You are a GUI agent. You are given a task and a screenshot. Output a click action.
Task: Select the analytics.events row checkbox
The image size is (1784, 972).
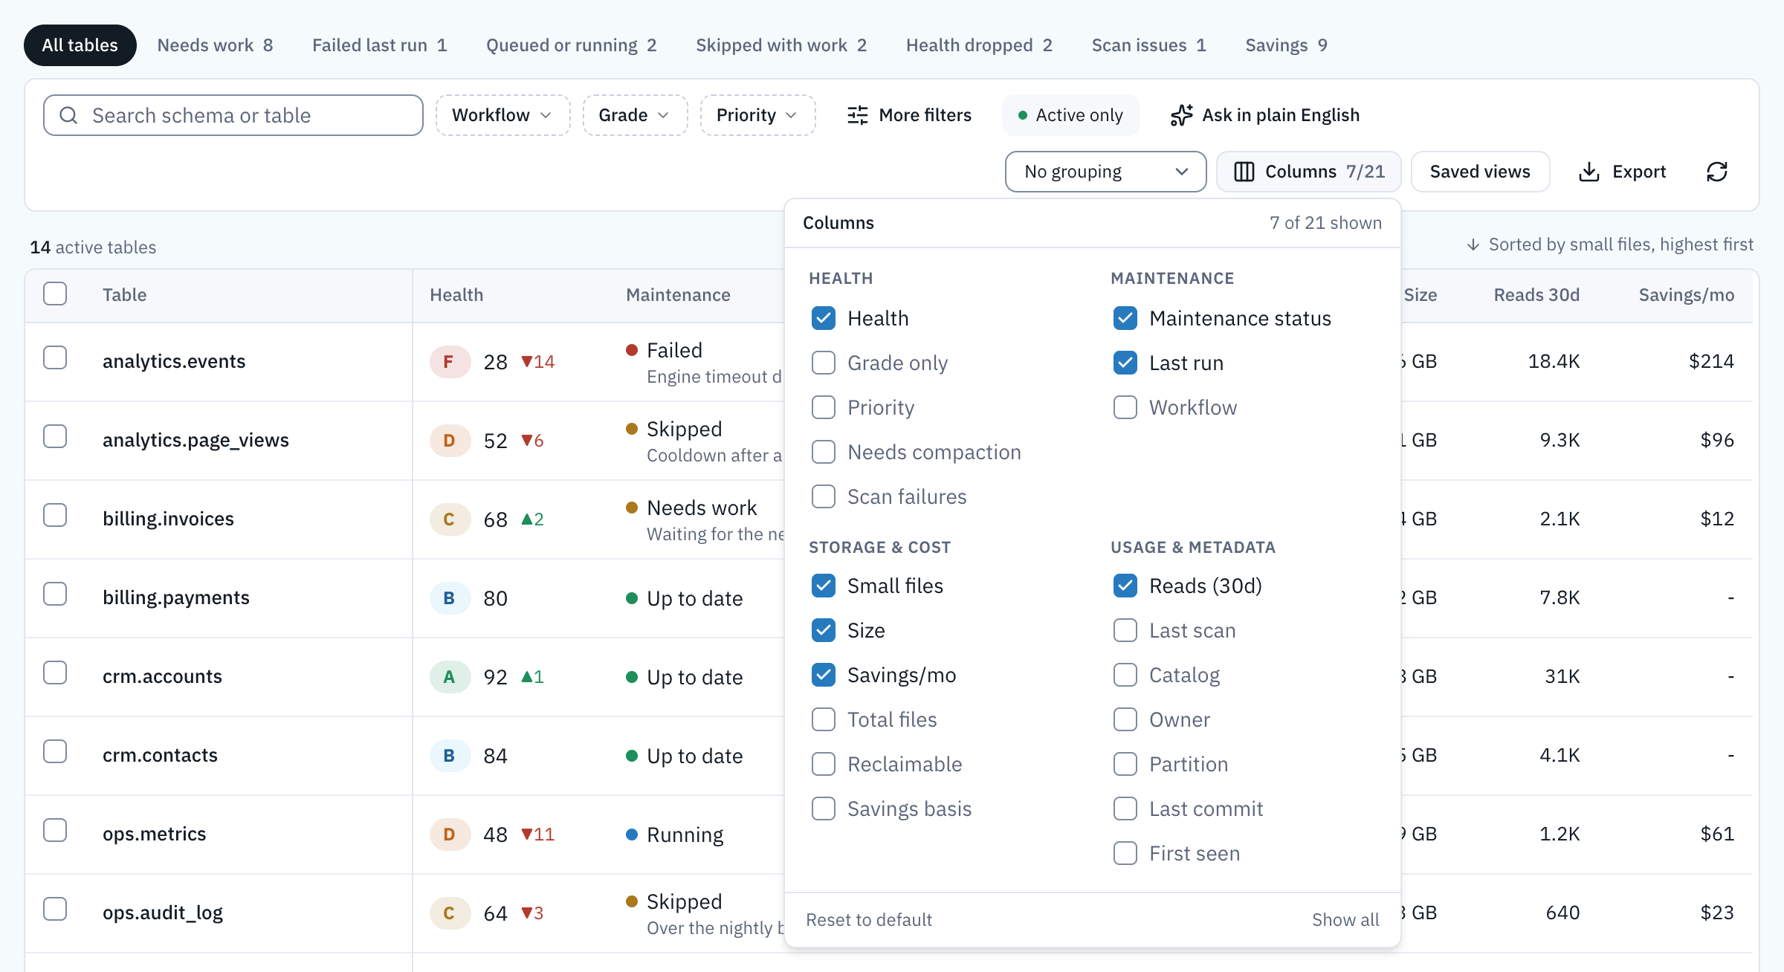coord(55,357)
